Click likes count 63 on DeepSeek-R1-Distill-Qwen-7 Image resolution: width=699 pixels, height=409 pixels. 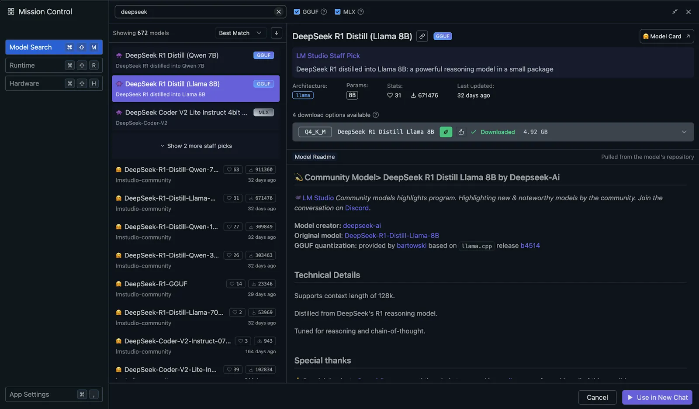[233, 169]
